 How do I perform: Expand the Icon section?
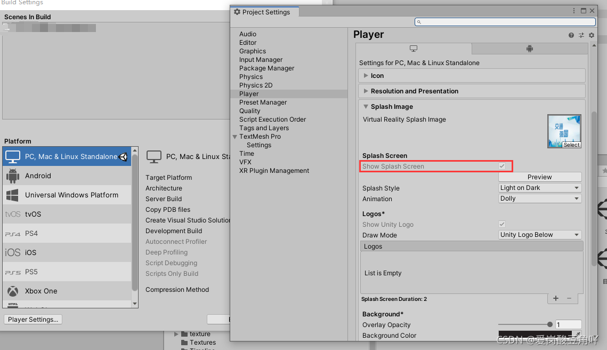tap(366, 76)
